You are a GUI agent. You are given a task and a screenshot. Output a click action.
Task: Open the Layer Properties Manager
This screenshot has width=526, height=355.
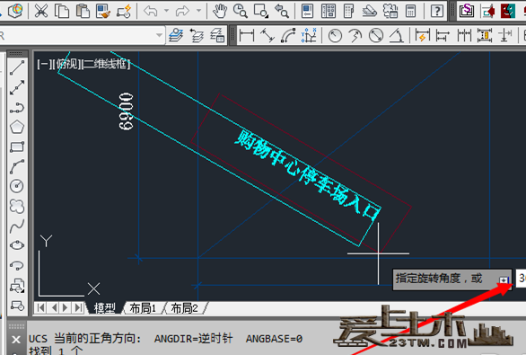click(176, 35)
